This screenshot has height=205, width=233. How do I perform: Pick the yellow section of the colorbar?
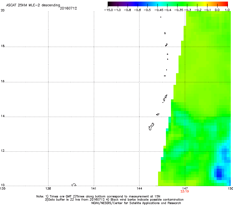tap(205, 4)
